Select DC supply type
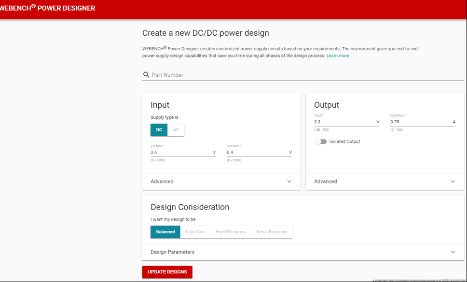The width and height of the screenshot is (467, 282). click(x=159, y=130)
